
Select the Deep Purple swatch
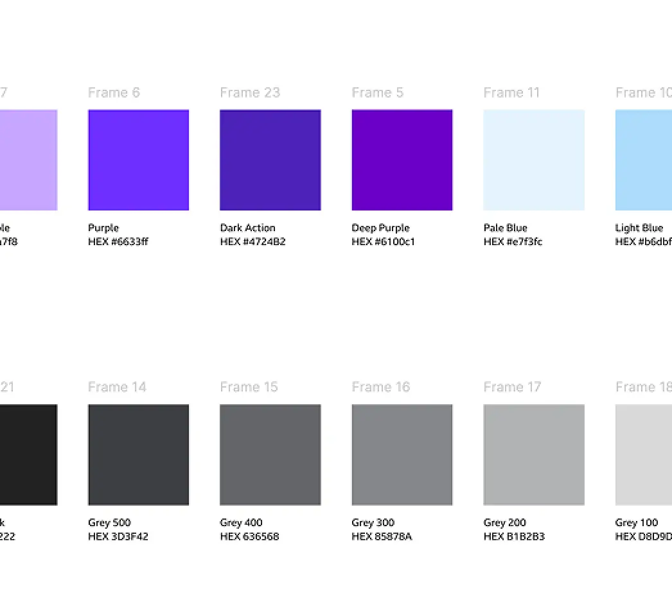(402, 160)
